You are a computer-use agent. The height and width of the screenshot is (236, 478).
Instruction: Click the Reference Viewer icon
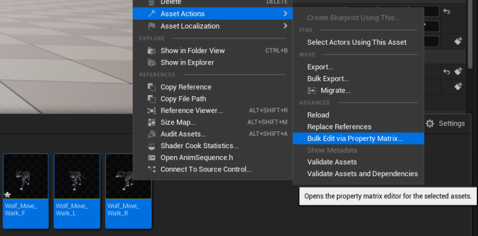point(152,111)
